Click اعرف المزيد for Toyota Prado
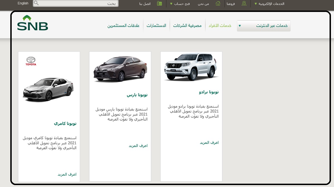The width and height of the screenshot is (334, 187). 209,143
